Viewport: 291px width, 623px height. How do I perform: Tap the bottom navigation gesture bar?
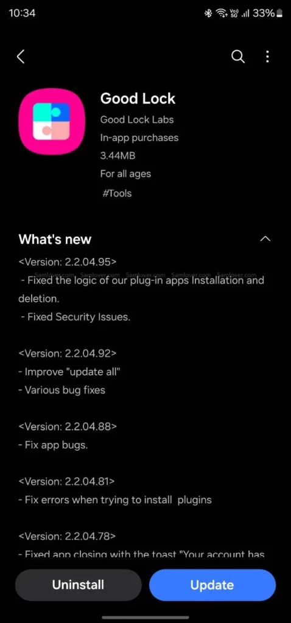(145, 617)
